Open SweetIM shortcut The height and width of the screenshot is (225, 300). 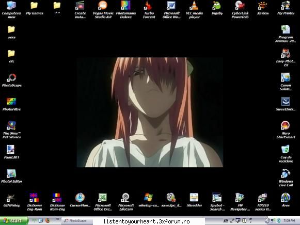(286, 104)
